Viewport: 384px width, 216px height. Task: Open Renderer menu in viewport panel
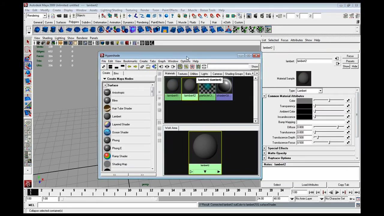pos(82,38)
